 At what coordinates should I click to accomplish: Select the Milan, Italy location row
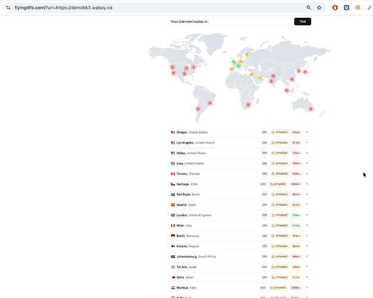point(191,225)
